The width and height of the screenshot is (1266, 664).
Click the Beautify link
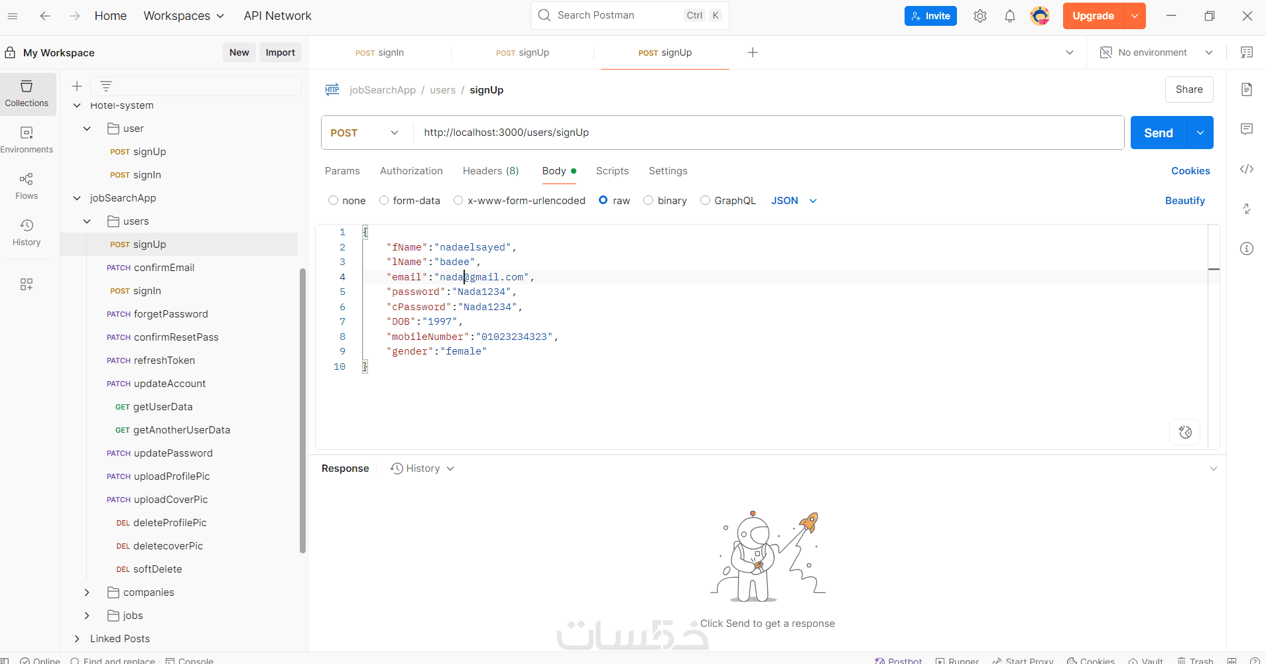point(1185,201)
